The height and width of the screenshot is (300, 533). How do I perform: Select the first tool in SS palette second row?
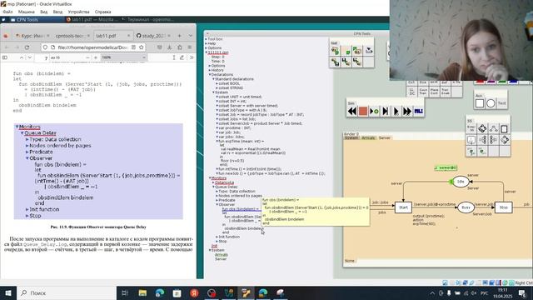(x=471, y=140)
